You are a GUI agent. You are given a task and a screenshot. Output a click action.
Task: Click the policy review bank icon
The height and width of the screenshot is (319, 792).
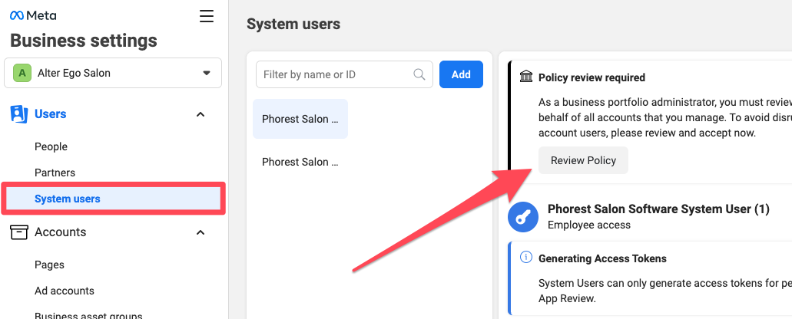pos(525,77)
